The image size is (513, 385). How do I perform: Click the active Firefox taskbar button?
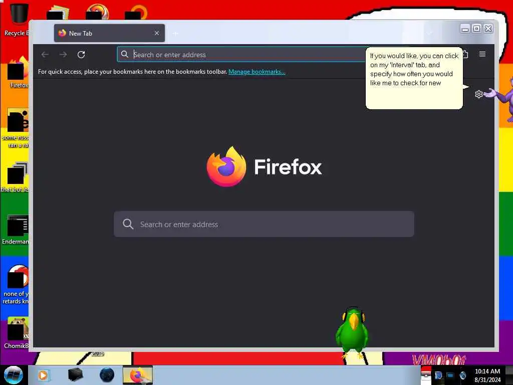tap(138, 375)
